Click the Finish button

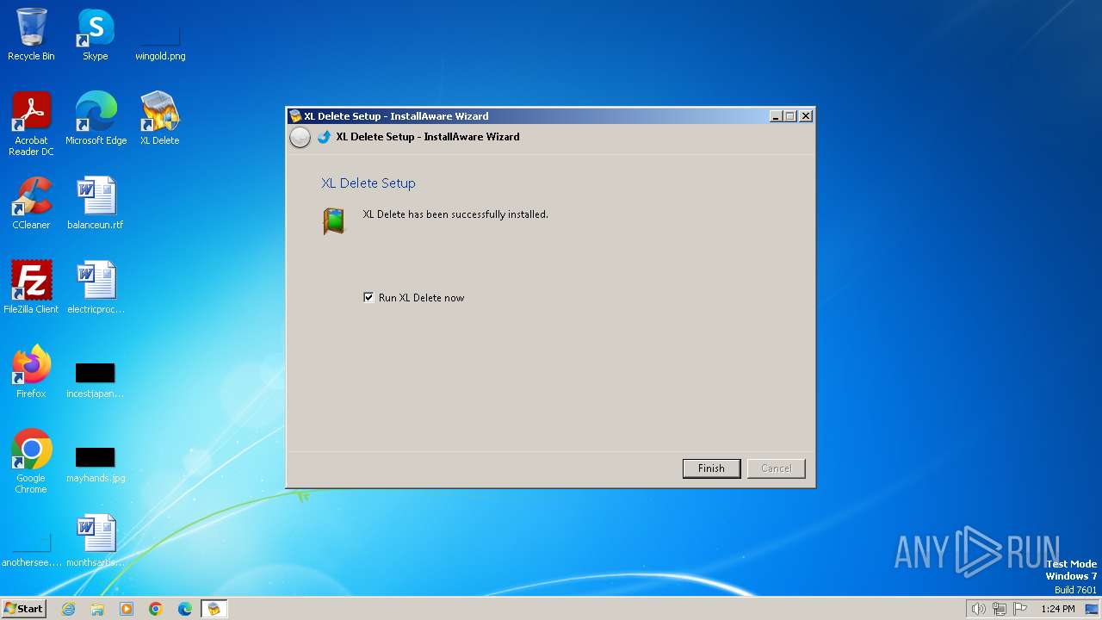(711, 468)
